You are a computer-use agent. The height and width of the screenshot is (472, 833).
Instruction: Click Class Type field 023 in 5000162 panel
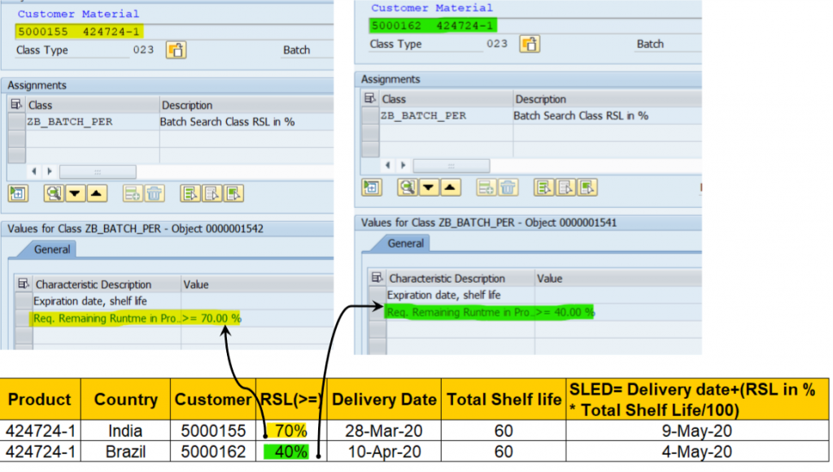(497, 44)
